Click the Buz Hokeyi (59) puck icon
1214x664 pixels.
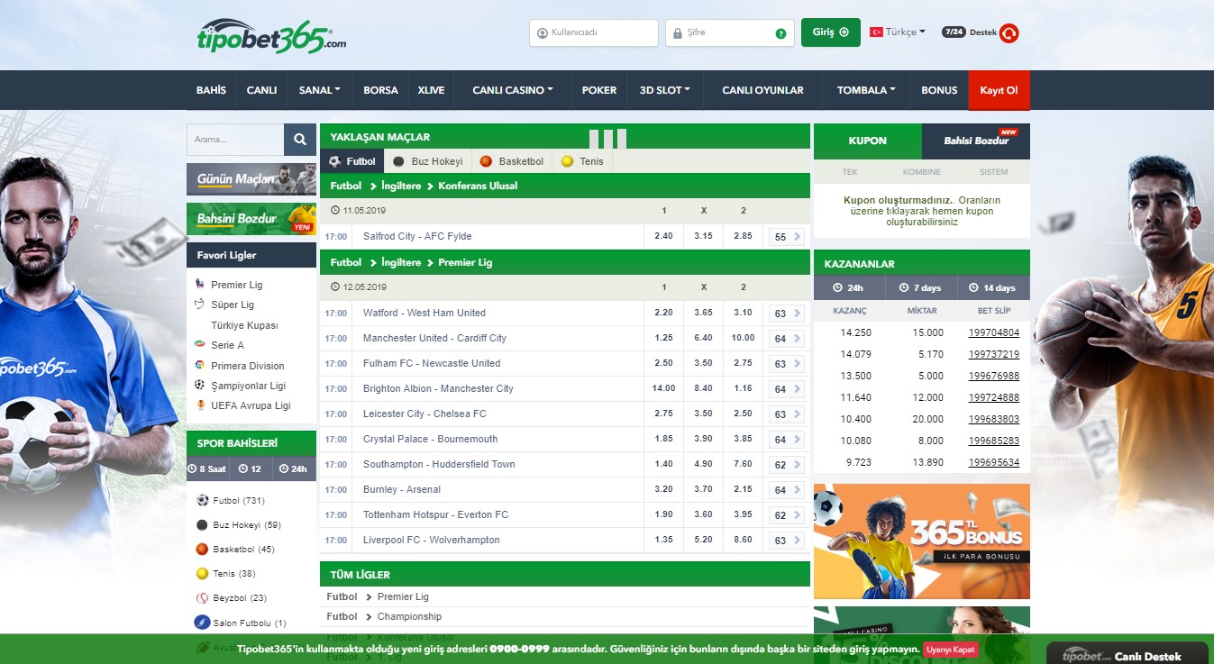tap(202, 524)
